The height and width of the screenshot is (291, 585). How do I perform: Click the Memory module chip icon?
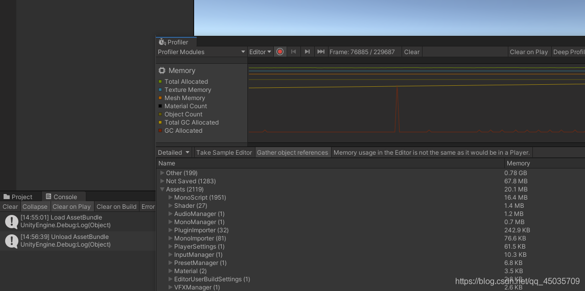162,70
